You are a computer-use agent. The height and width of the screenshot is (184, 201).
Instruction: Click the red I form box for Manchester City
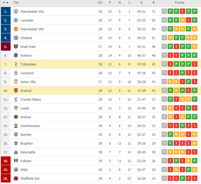click(x=183, y=12)
